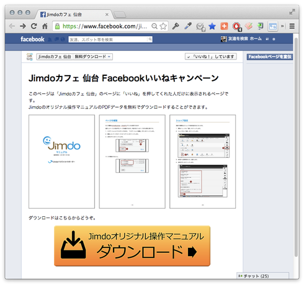The height and width of the screenshot is (284, 304).
Task: Open the second manual page preview
Action: click(x=132, y=162)
